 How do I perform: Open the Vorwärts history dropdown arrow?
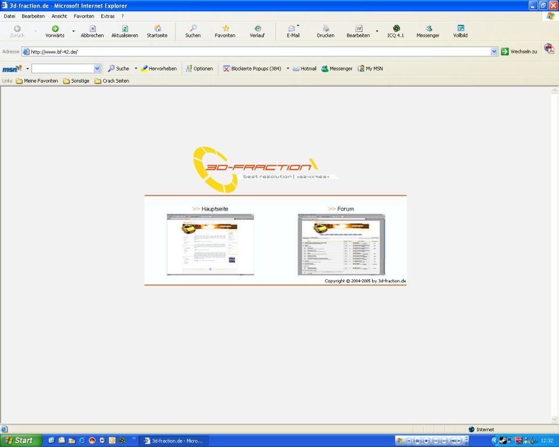tap(73, 31)
